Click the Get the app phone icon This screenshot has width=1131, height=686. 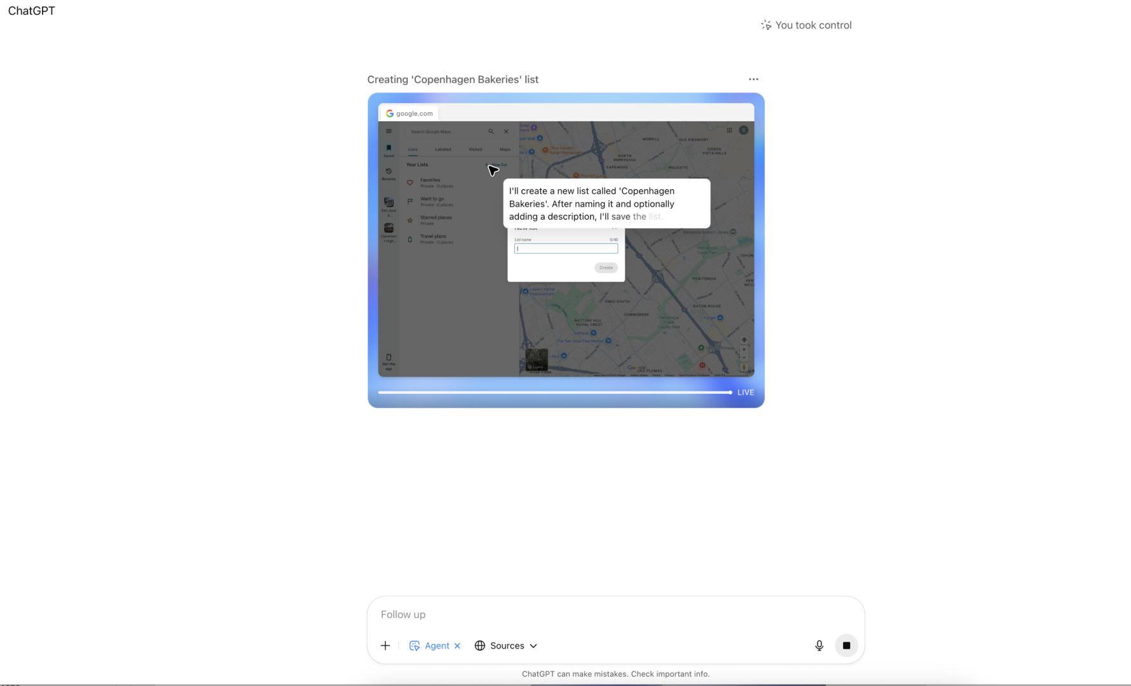388,358
